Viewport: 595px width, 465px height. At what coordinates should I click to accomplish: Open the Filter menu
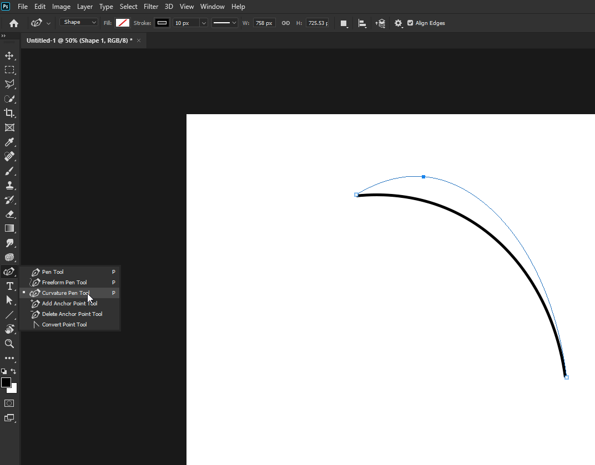click(151, 7)
